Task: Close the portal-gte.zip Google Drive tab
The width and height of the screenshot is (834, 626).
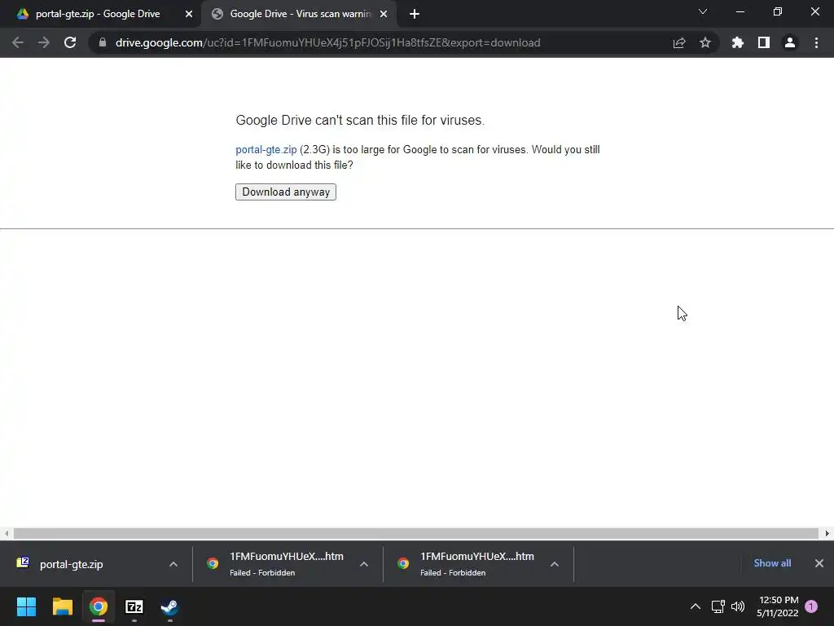Action: (x=189, y=14)
